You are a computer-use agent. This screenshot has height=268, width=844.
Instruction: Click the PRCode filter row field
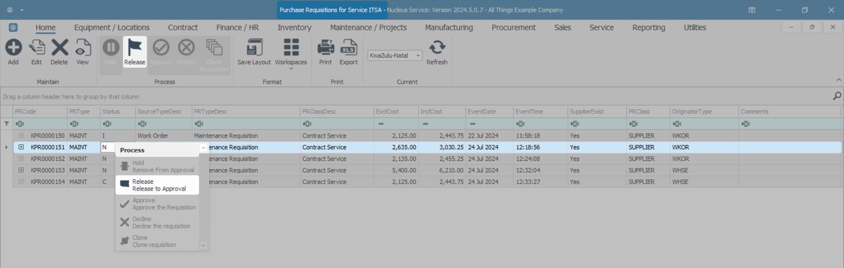[40, 124]
